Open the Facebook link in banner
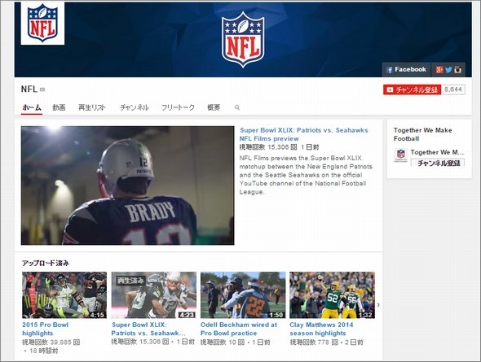Viewport: 481px width, 362px height. pos(407,70)
